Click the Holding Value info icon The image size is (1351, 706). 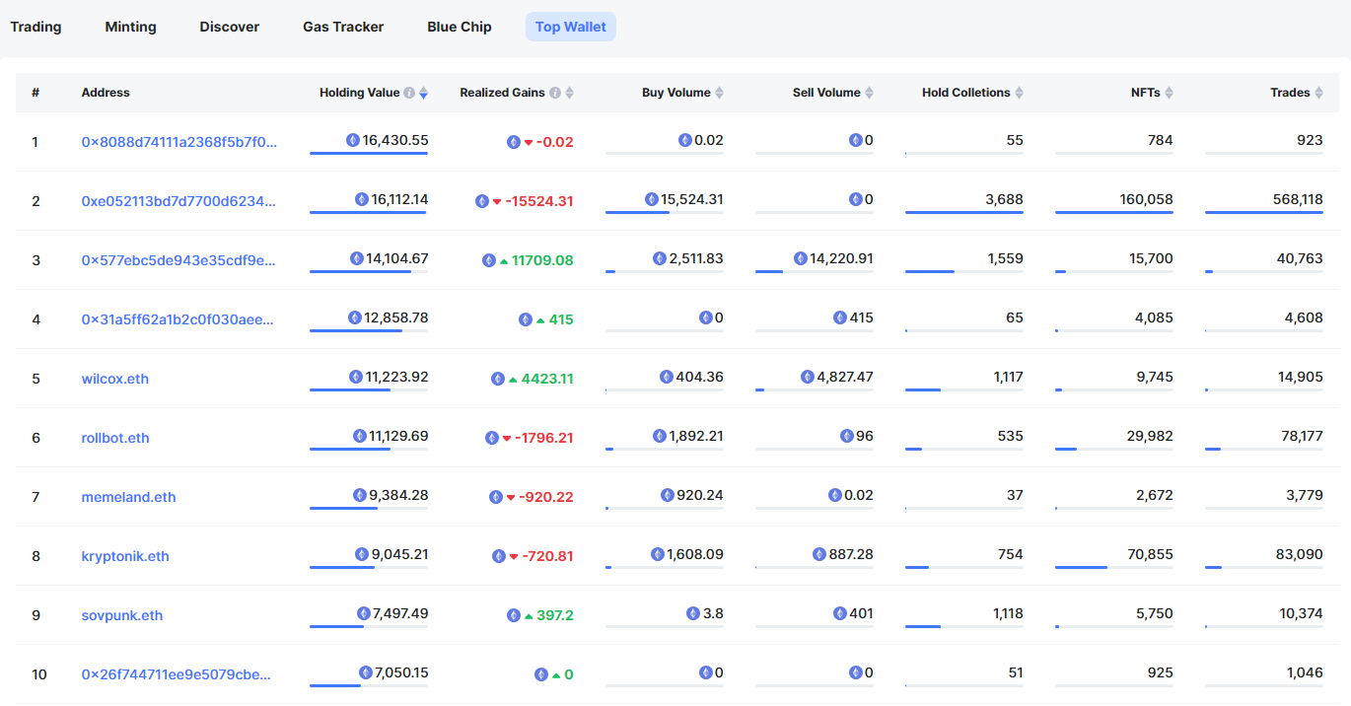tap(409, 93)
